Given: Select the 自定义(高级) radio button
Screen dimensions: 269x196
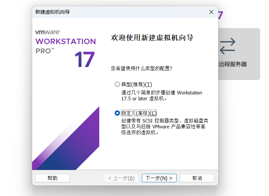Looking at the screenshot, I should tap(117, 113).
